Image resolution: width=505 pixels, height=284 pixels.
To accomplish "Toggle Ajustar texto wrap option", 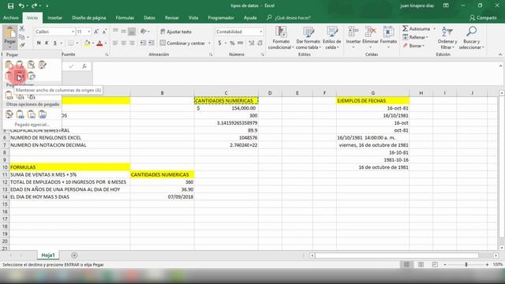I will coord(176,32).
